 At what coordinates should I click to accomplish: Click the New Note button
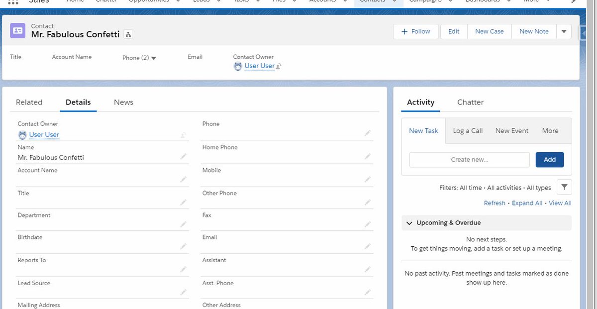[x=534, y=31]
